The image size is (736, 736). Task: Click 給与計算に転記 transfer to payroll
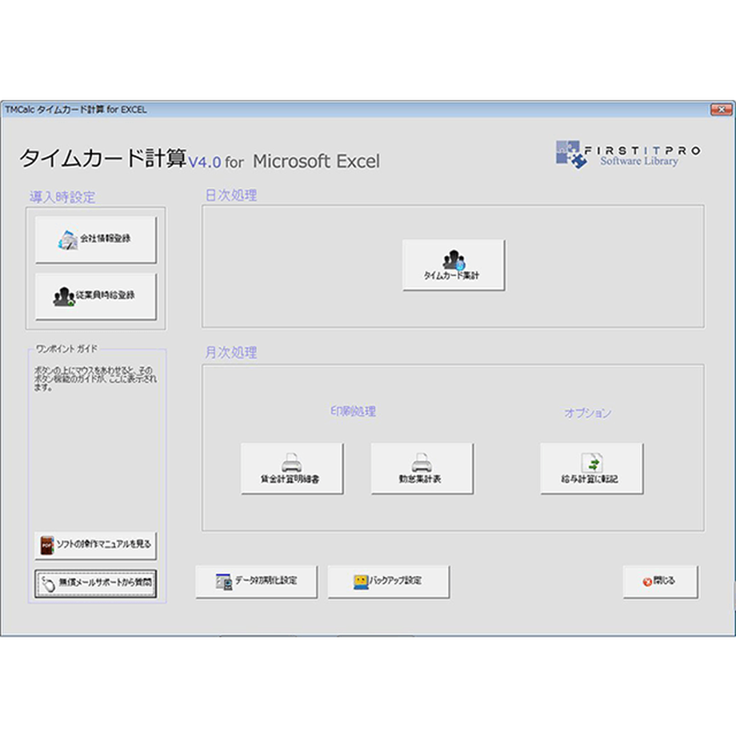point(591,468)
